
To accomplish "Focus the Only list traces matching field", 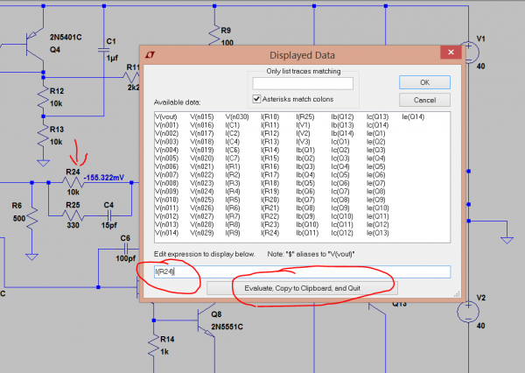I will (x=303, y=83).
